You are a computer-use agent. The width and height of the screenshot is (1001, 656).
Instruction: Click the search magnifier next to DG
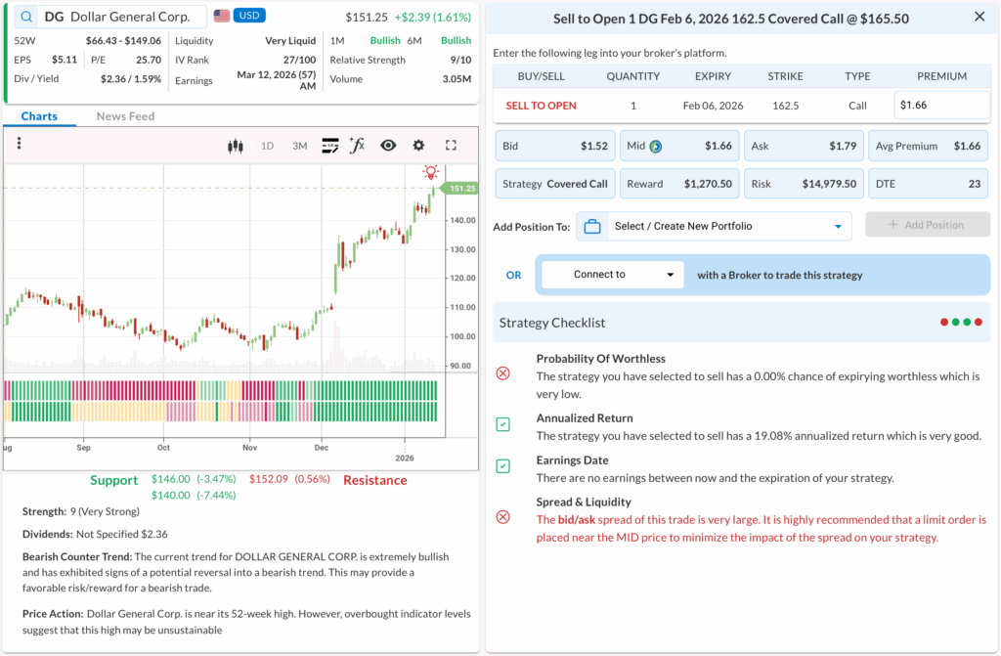(25, 17)
